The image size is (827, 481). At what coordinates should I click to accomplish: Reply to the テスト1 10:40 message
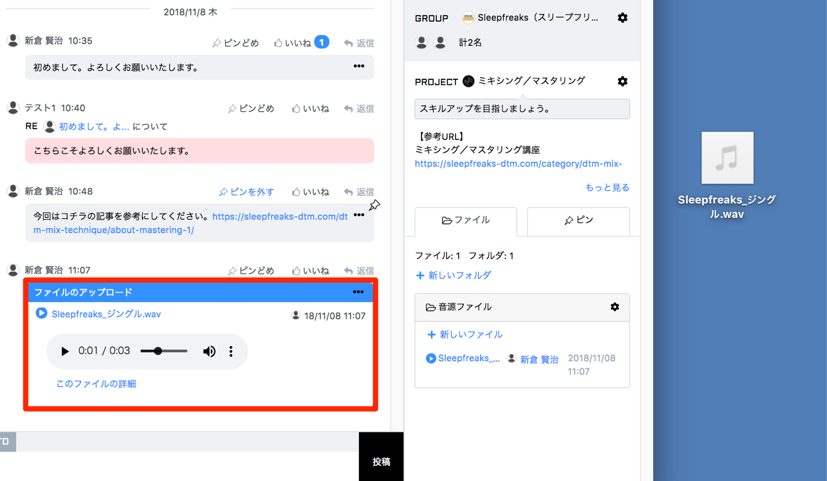click(359, 109)
